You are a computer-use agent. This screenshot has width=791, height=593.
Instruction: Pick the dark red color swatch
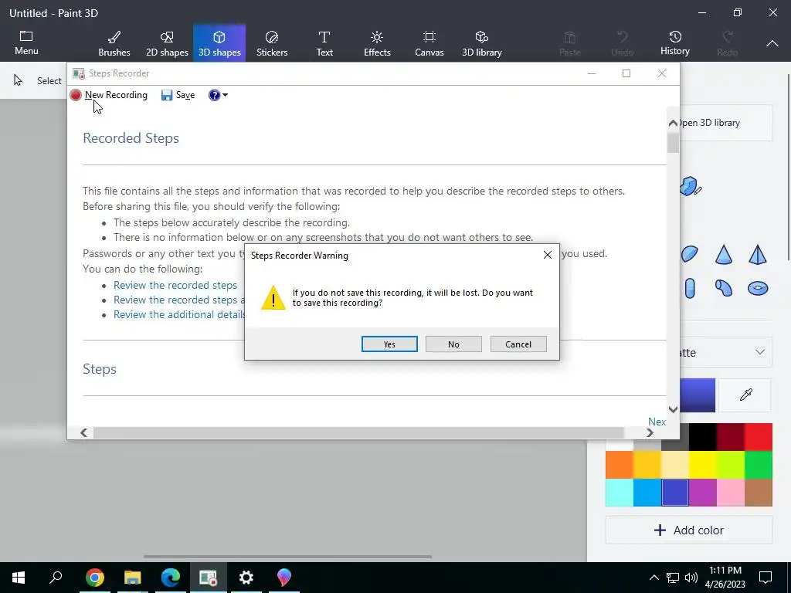point(731,437)
